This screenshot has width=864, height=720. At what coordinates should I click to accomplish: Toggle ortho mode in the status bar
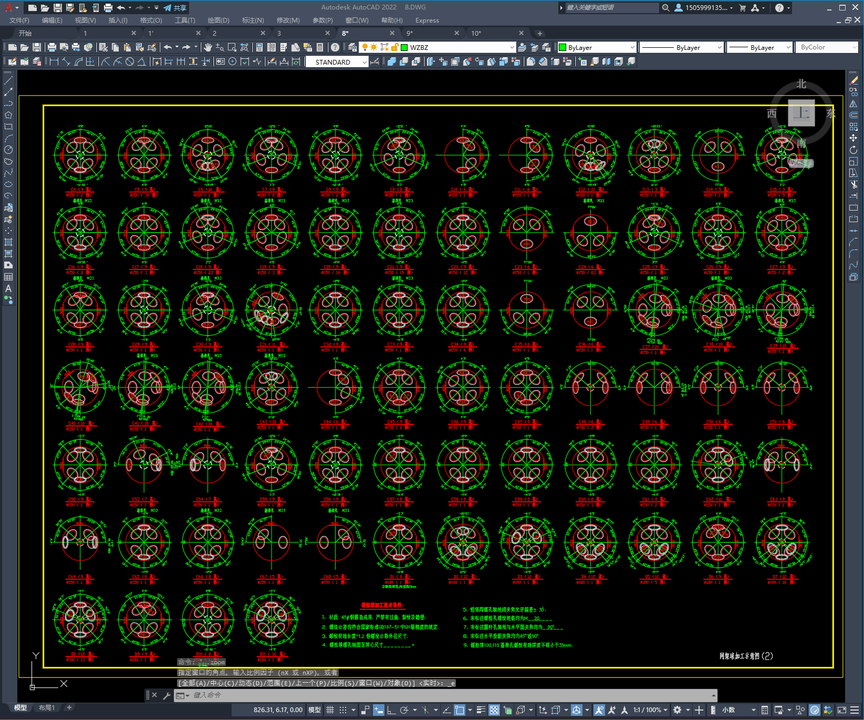coord(392,710)
